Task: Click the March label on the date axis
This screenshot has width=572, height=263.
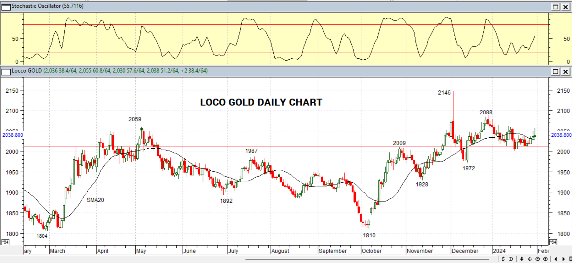Action: pos(57,251)
